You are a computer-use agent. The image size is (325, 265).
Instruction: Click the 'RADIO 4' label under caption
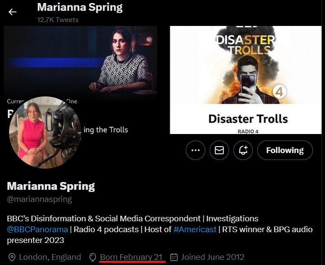(x=248, y=131)
